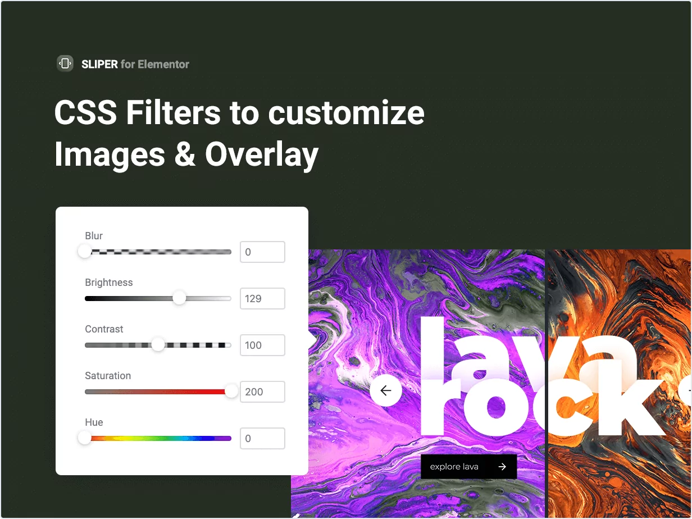
Task: Select the Contrast slider handle
Action: (x=157, y=345)
